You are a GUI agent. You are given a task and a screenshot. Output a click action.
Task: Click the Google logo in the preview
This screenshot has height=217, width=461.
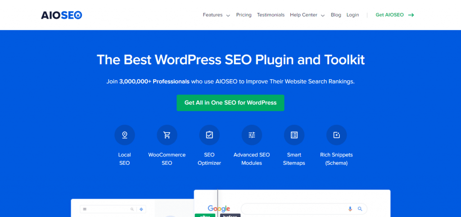click(219, 209)
